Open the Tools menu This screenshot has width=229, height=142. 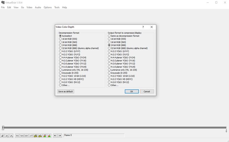[57, 7]
